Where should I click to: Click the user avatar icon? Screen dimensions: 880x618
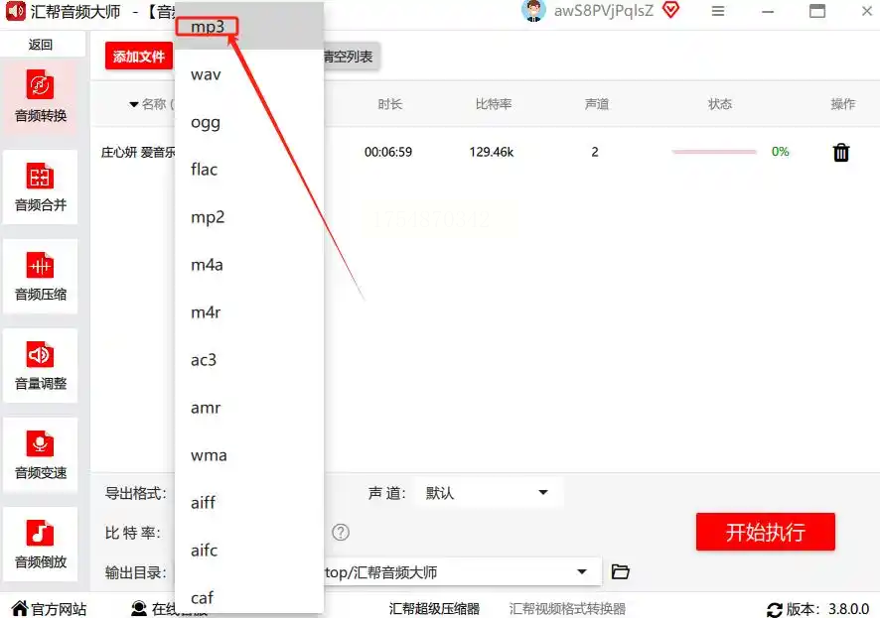(x=532, y=11)
